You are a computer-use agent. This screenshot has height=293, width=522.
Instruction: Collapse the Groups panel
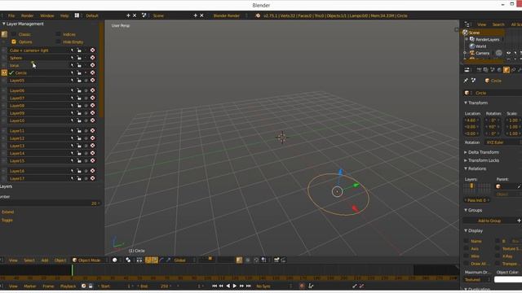[x=466, y=210]
